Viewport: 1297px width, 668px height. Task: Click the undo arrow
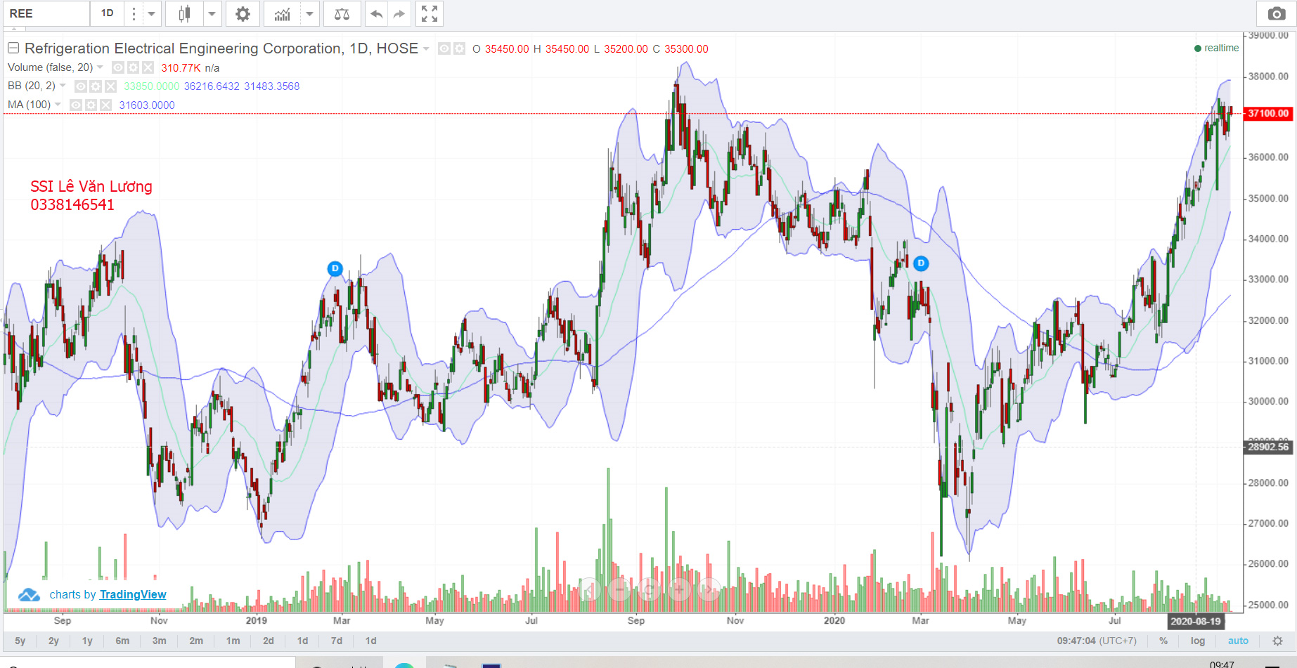[x=377, y=14]
